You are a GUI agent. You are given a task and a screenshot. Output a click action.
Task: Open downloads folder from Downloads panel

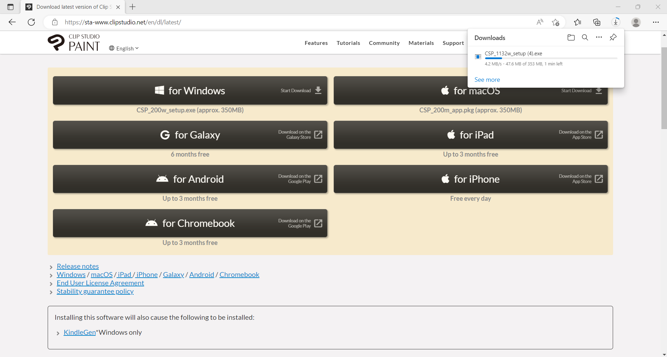(571, 38)
